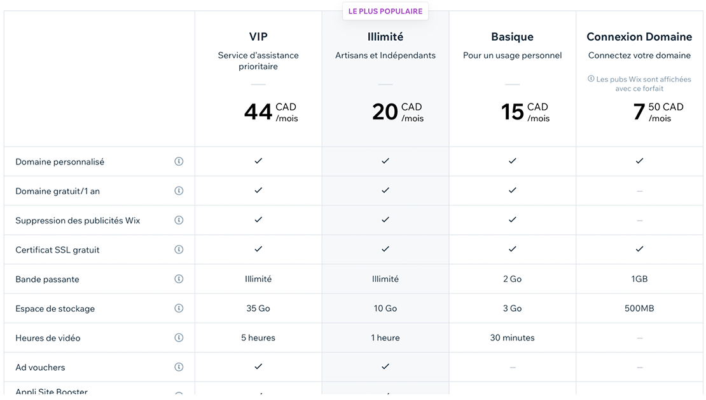Click the 35 Go storage value
Viewport: 706px width, 400px height.
258,309
